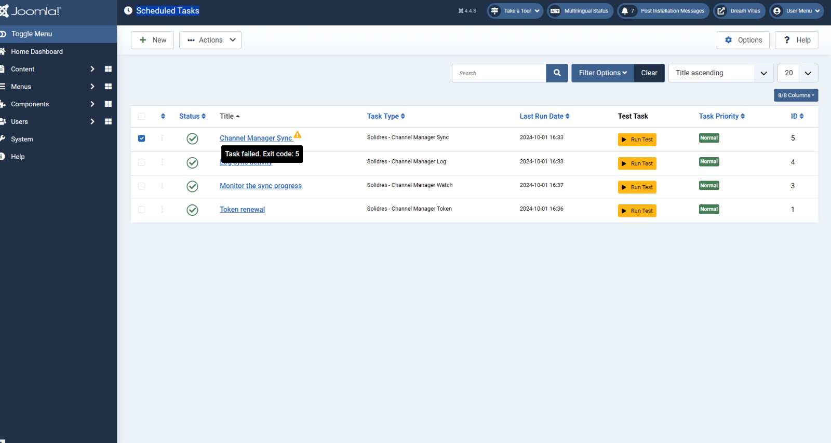The width and height of the screenshot is (831, 443).
Task: Tick the Monitor the sync progress checkbox
Action: pyautogui.click(x=142, y=186)
